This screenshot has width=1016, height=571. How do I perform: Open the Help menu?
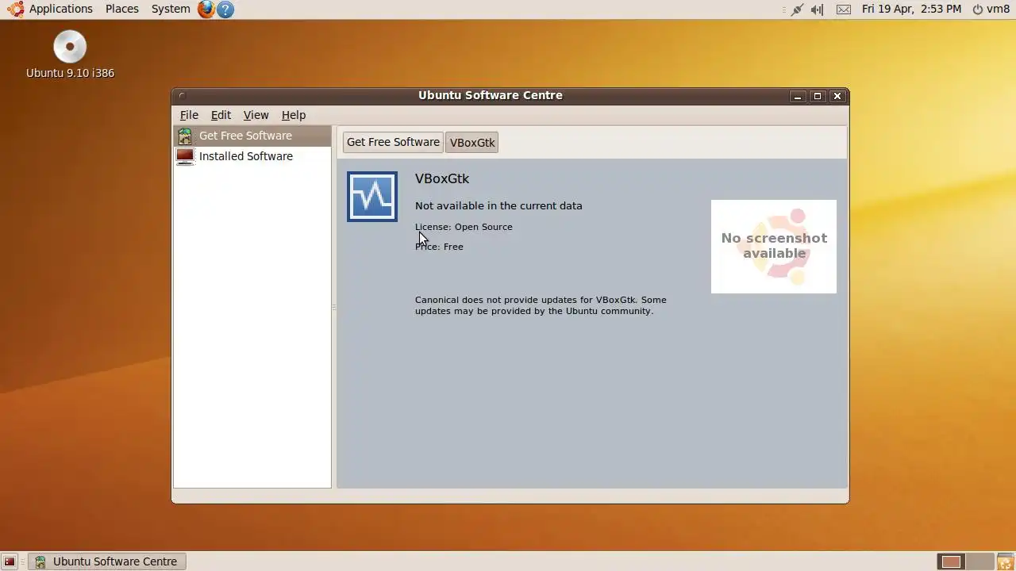(294, 115)
